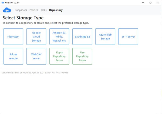Select the Repository tab
Screen dimensions: 162x114
pos(56,10)
